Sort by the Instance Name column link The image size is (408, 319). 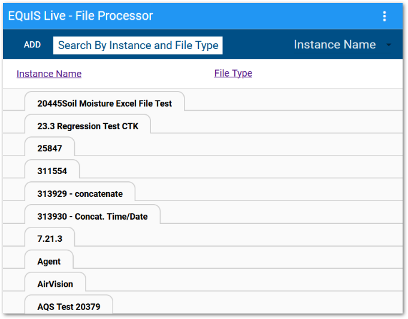coord(49,74)
